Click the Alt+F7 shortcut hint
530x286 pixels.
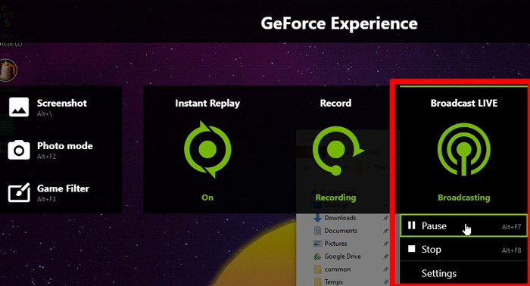(511, 227)
